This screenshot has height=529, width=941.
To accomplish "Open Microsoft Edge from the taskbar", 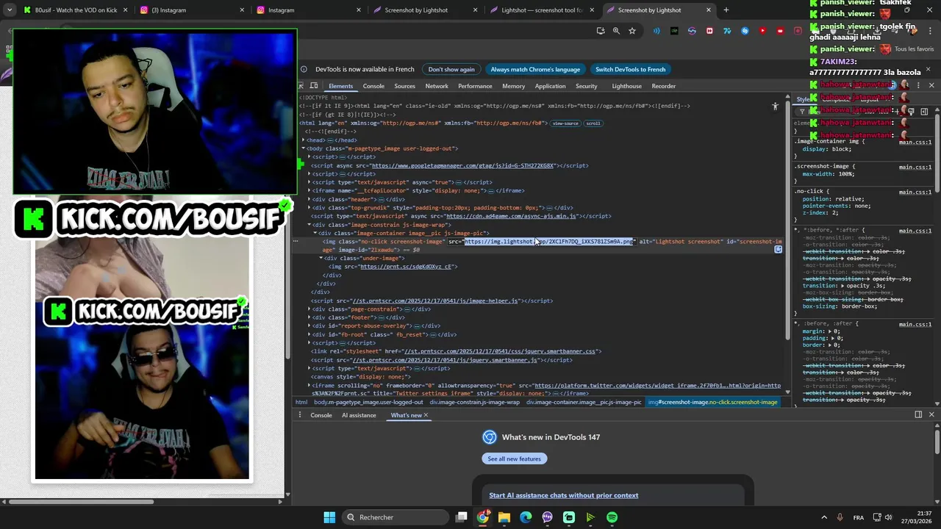I will click(x=526, y=517).
